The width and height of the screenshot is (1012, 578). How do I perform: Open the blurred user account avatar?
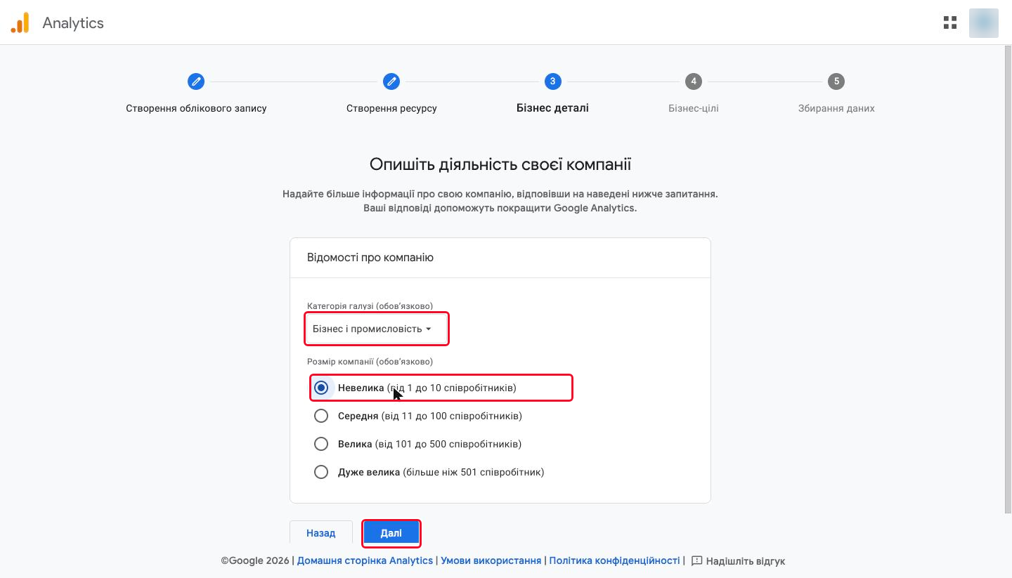point(984,22)
